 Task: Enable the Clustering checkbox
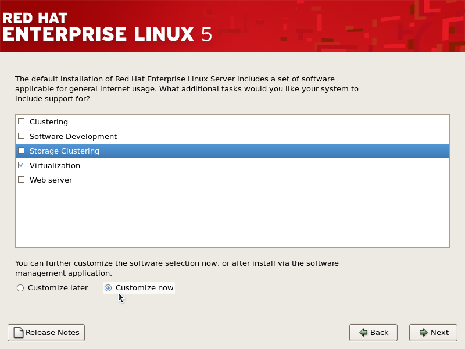pos(21,122)
